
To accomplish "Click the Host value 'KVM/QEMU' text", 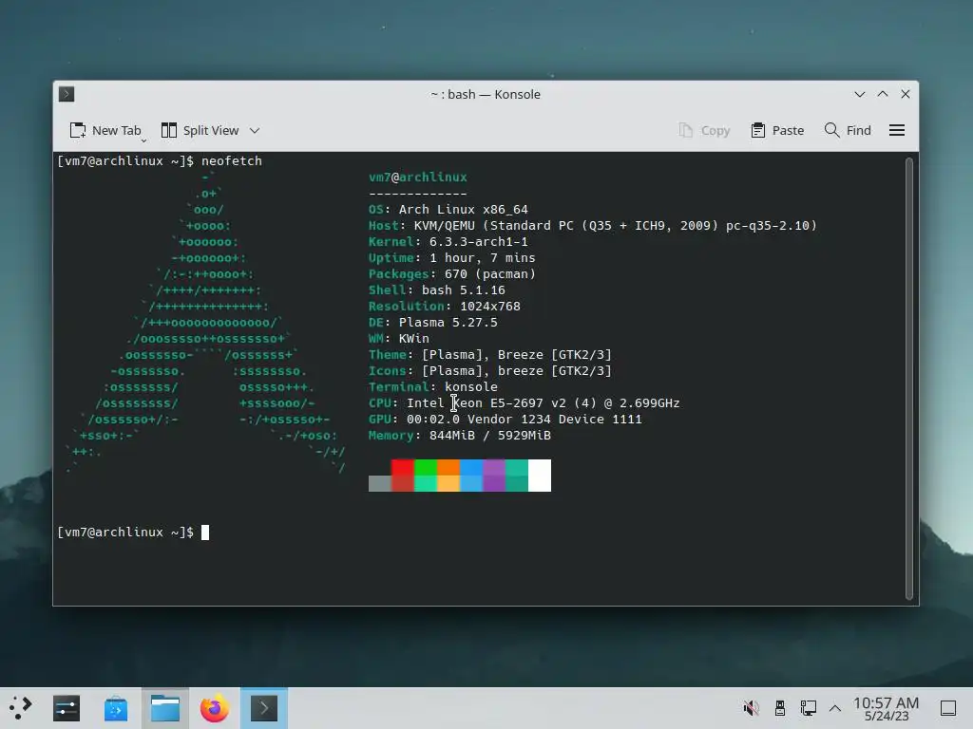I will coord(445,226).
